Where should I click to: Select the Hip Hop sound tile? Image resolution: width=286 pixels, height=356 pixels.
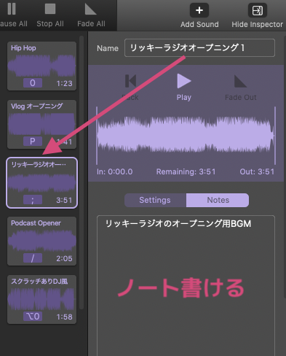42,66
